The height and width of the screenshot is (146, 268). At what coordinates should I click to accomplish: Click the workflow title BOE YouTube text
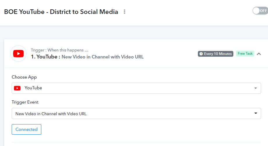(x=61, y=12)
